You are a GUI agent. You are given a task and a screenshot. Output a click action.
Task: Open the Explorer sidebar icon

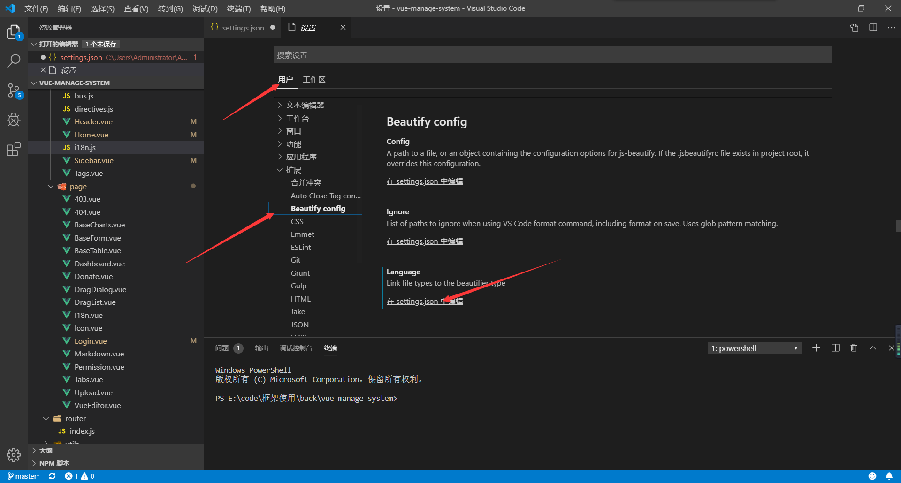coord(14,31)
